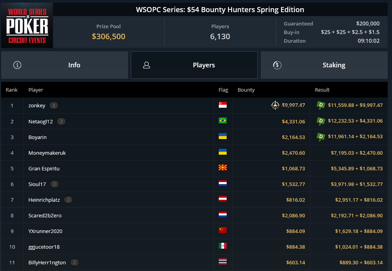Switch to the Staking tab
The height and width of the screenshot is (271, 392).
tap(324, 65)
